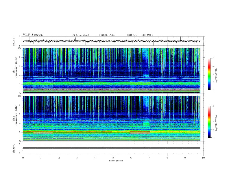Click the ch.2 "Frequency (kHz)" axis label
The image size is (229, 177).
click(16, 115)
